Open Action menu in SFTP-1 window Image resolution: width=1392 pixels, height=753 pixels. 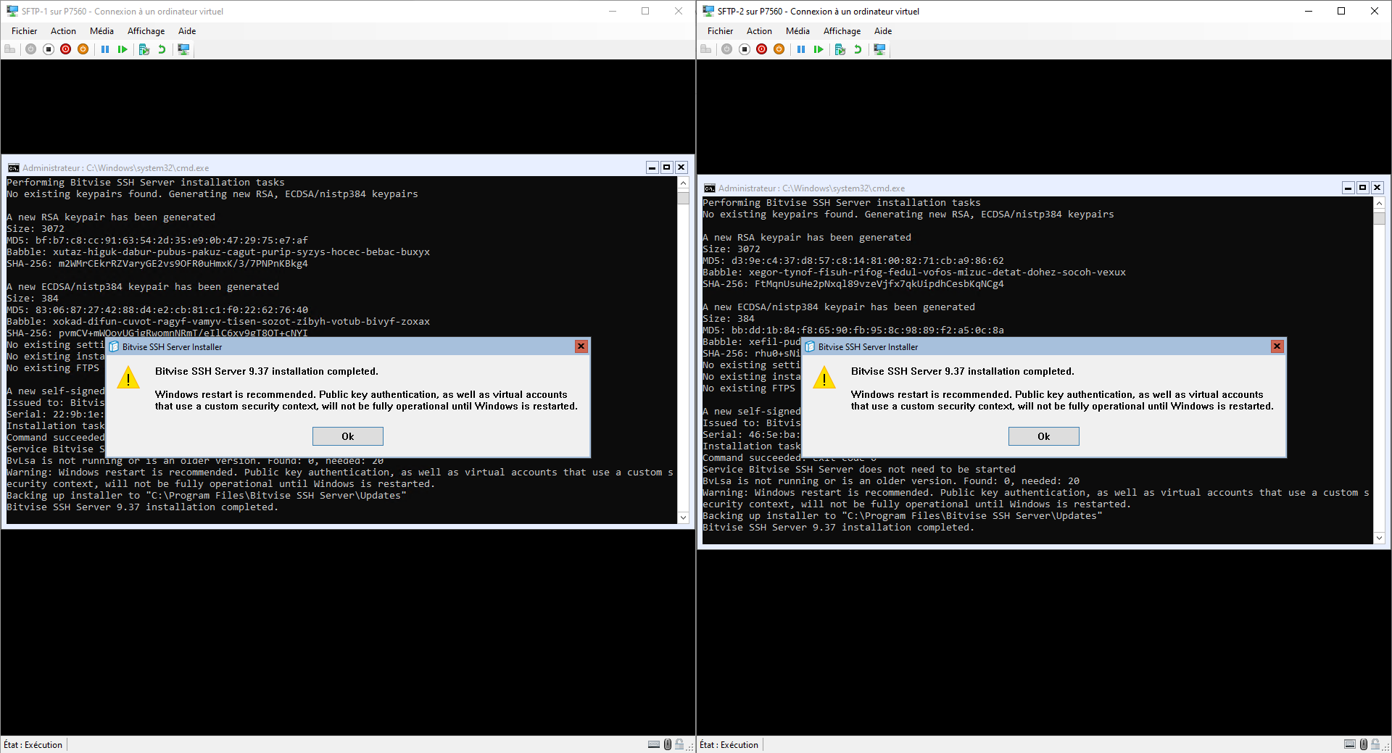[63, 31]
